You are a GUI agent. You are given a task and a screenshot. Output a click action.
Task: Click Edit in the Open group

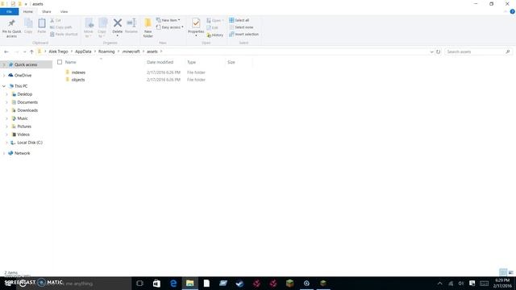point(212,27)
